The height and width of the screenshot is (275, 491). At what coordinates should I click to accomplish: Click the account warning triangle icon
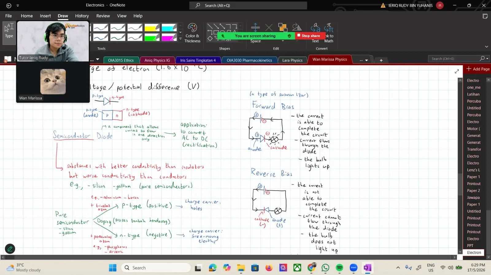(x=383, y=6)
